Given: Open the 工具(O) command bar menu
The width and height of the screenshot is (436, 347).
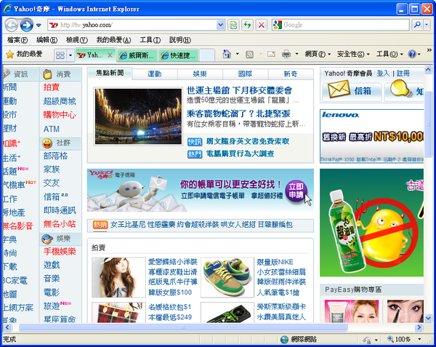Looking at the screenshot, I should (389, 54).
